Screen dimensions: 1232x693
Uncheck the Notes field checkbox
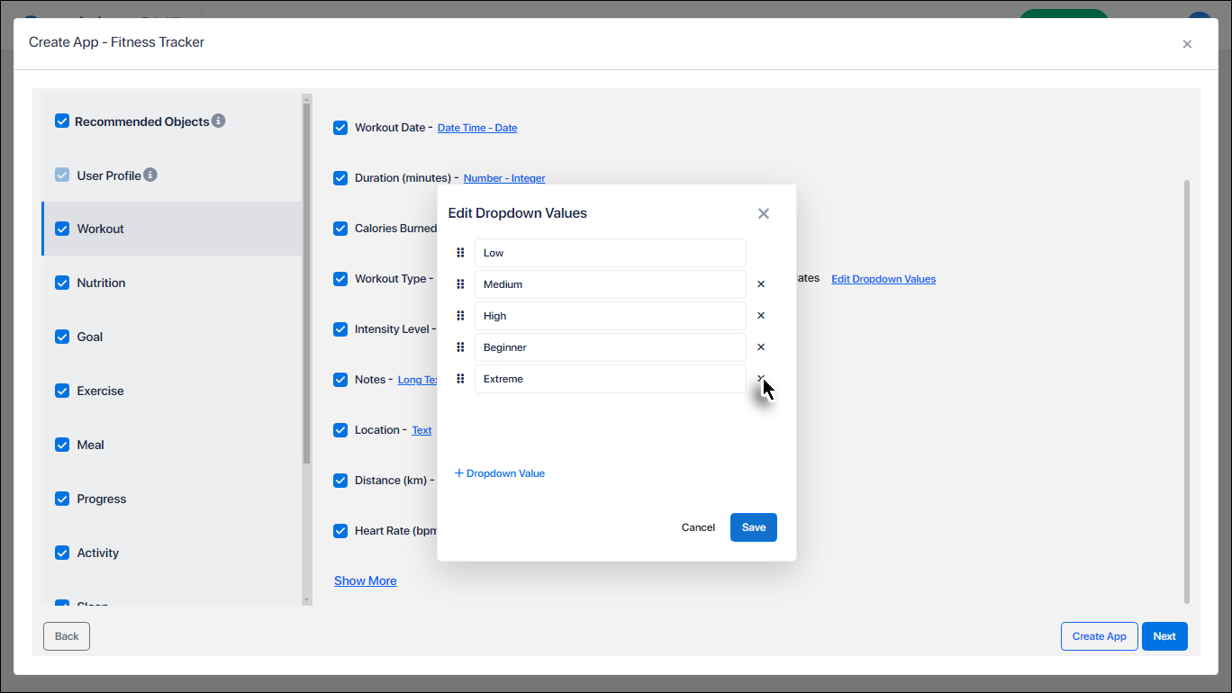pyautogui.click(x=340, y=380)
